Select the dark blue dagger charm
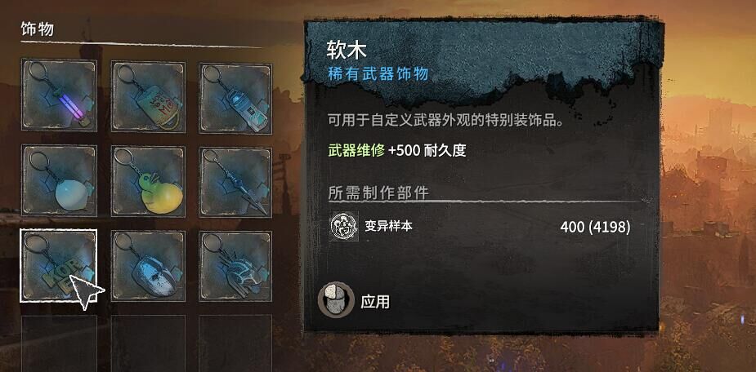This screenshot has height=372, width=756. 235,183
